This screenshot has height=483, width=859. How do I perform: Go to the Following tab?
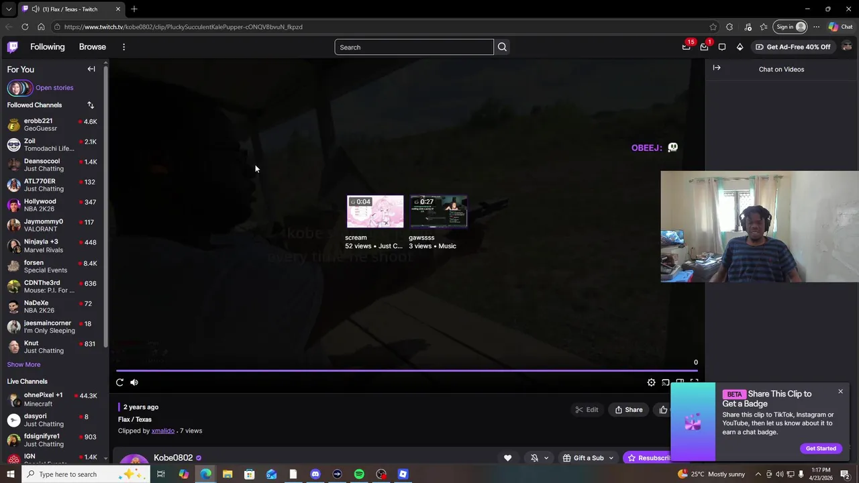click(48, 47)
